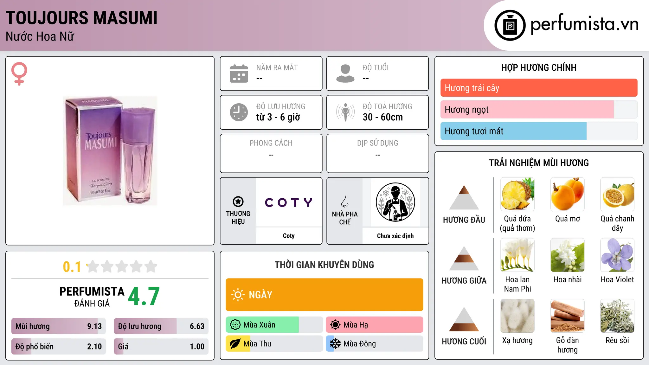Click the Hoa lan Nam Phi note label
This screenshot has height=365, width=649.
point(517,284)
